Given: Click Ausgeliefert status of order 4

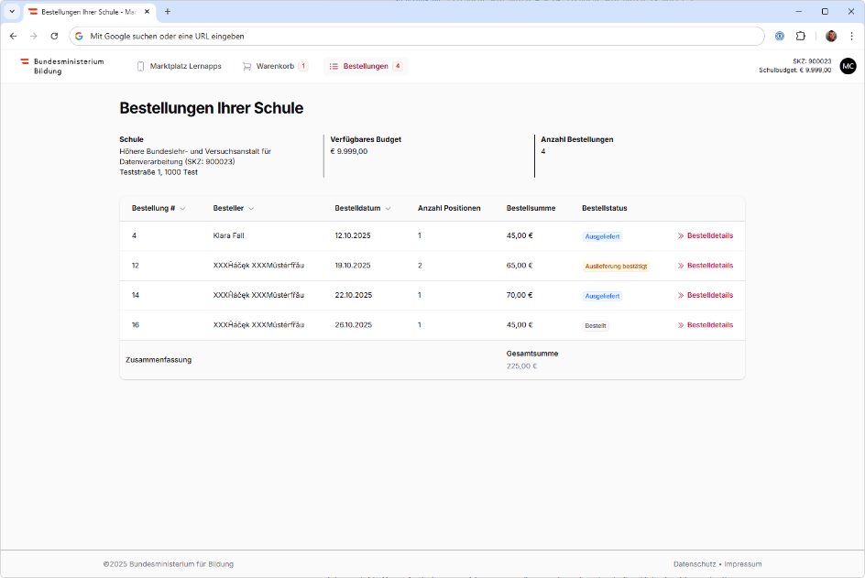Looking at the screenshot, I should (x=602, y=236).
